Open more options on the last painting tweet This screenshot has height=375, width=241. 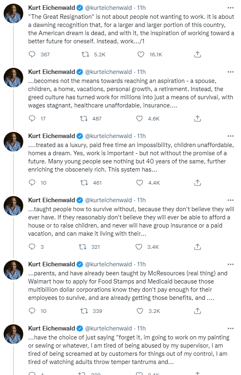click(x=230, y=328)
